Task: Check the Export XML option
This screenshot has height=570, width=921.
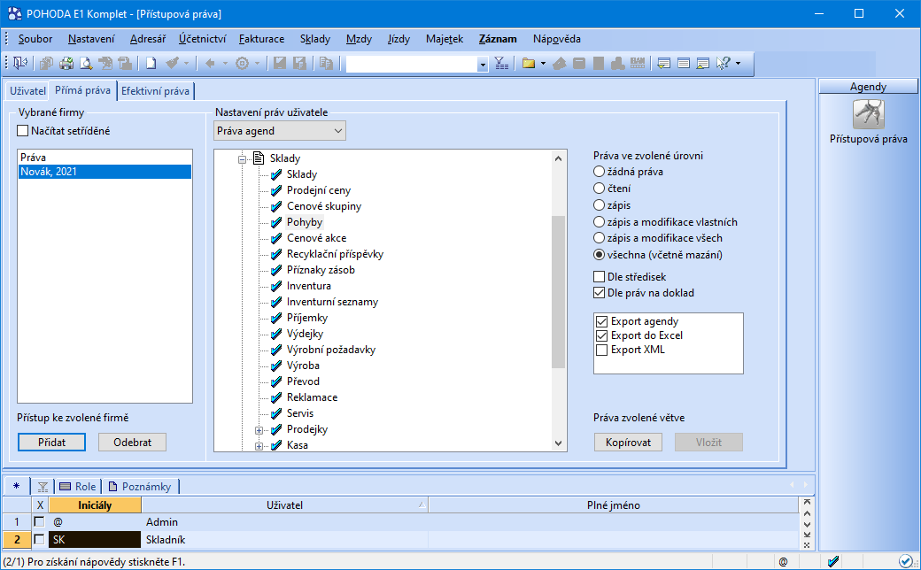Action: 602,350
